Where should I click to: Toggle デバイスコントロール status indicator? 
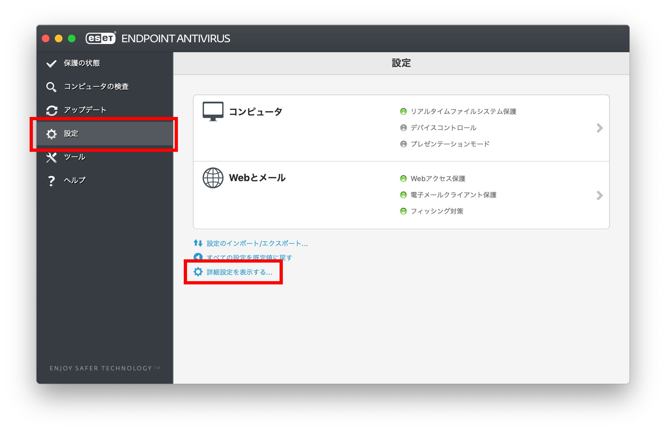click(x=403, y=128)
